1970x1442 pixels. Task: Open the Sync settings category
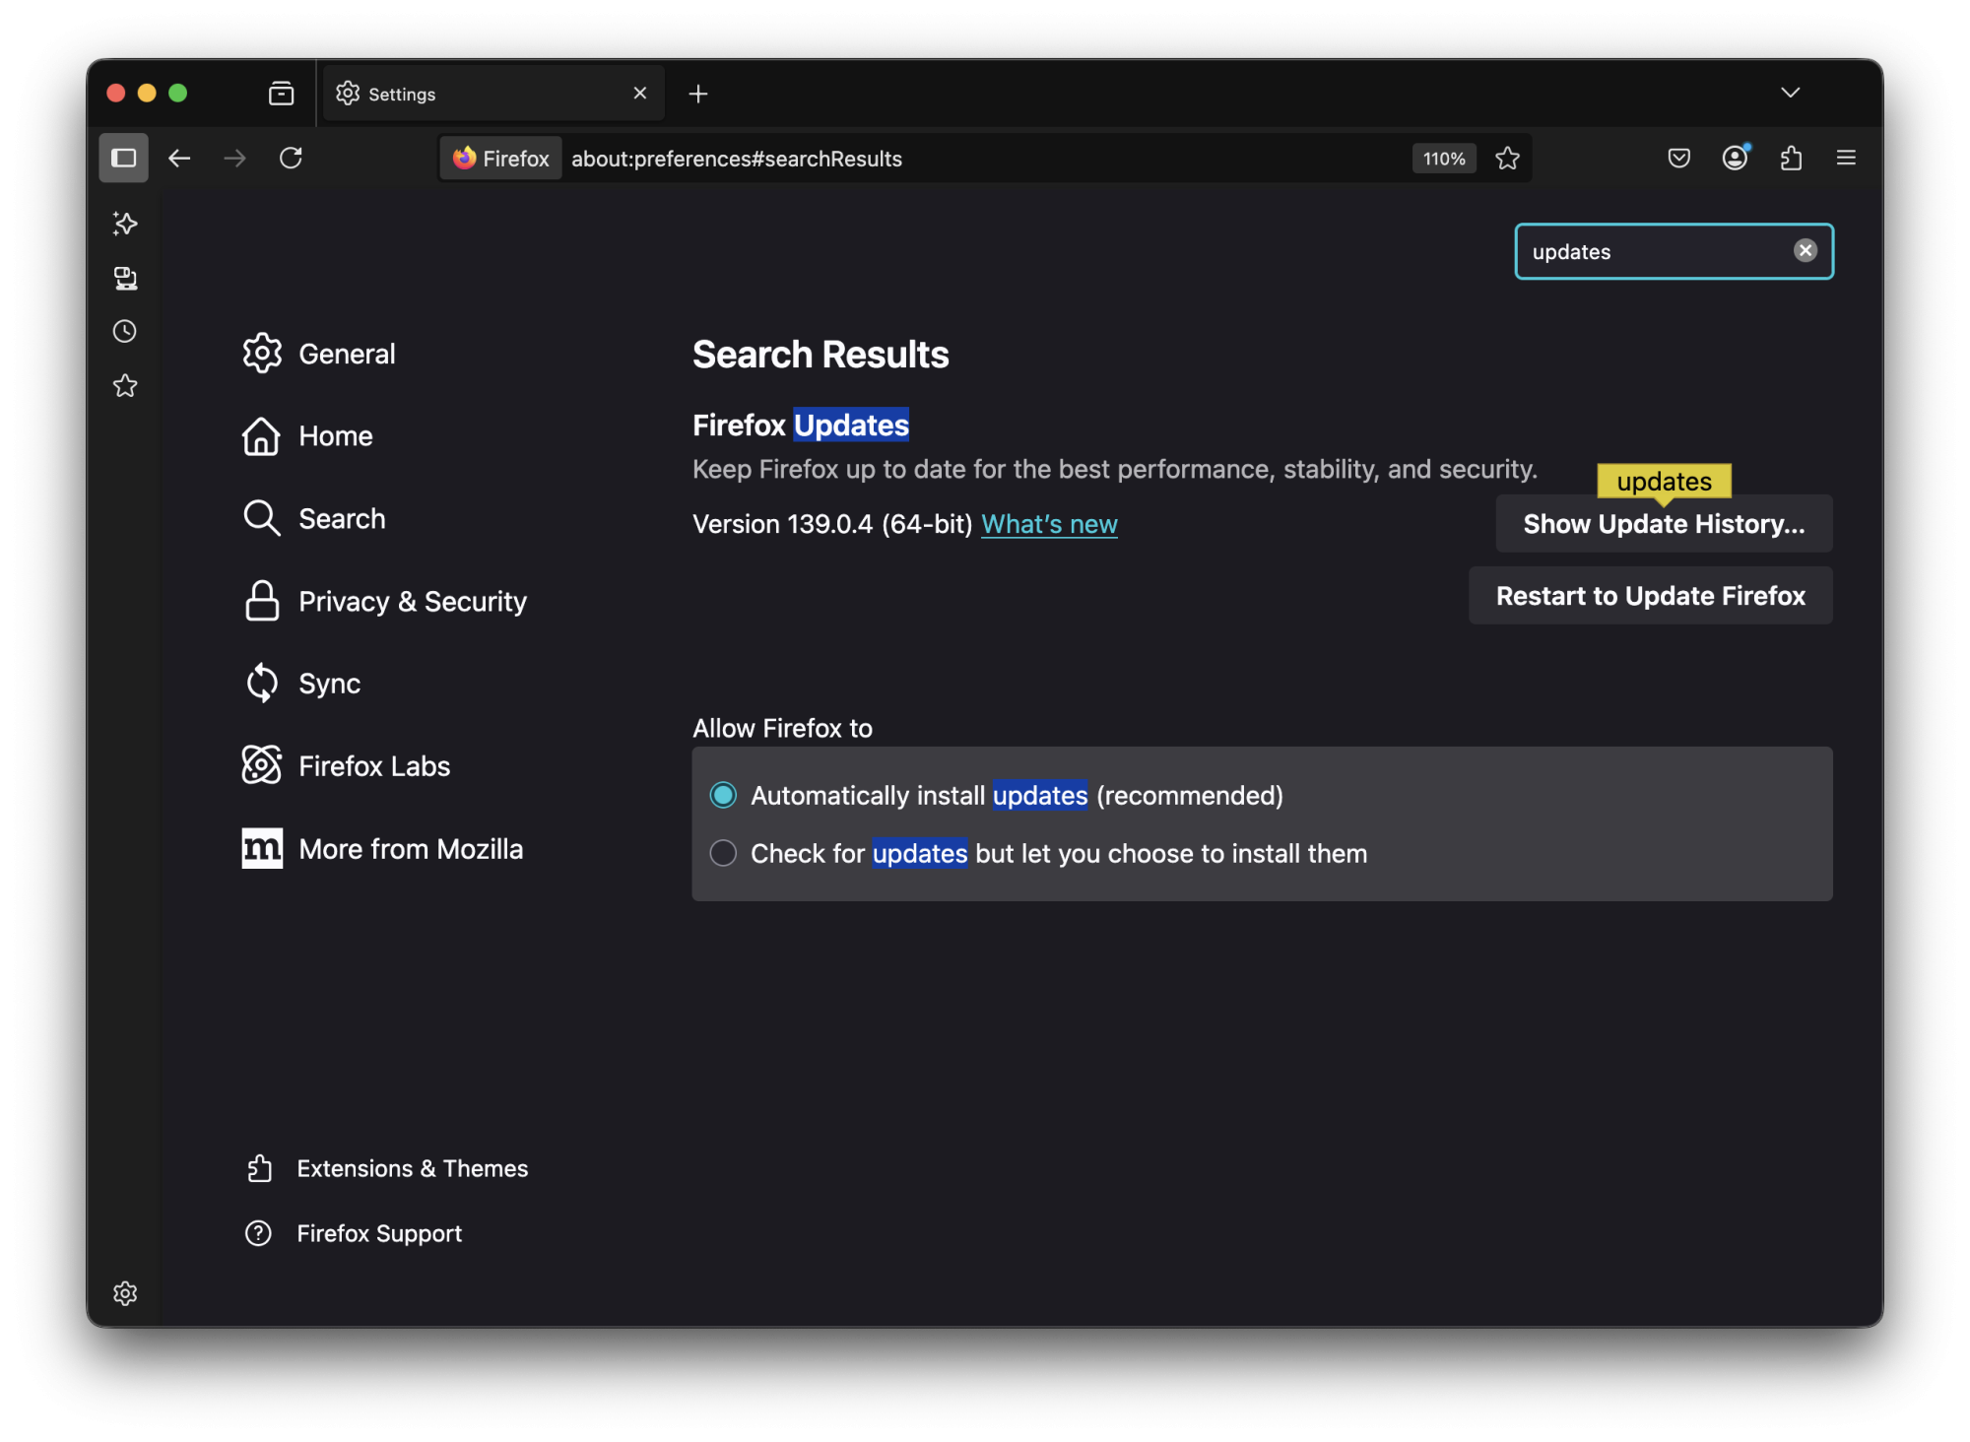[x=301, y=684]
